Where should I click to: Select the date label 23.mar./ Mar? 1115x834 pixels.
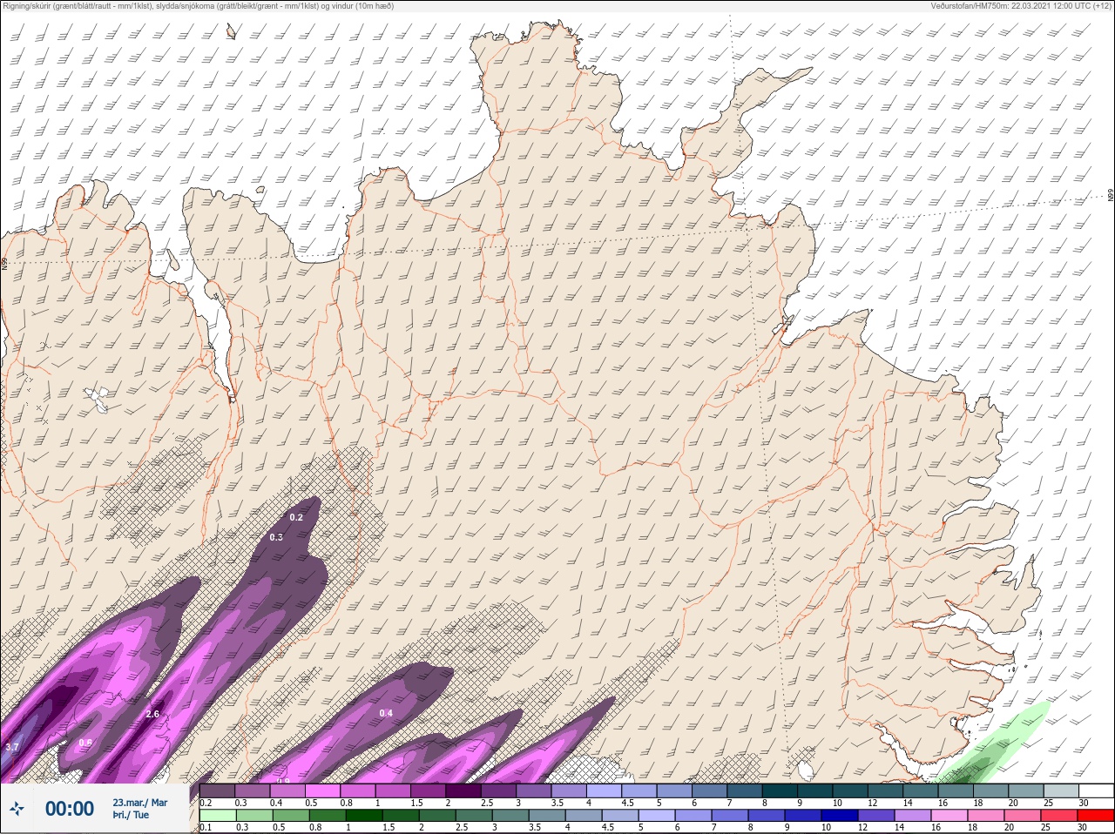pos(139,803)
